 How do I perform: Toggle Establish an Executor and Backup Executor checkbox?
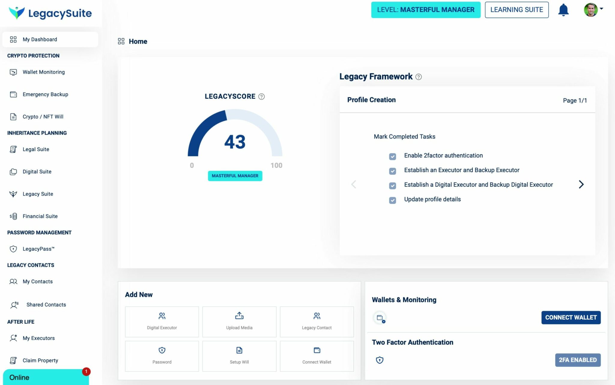[x=392, y=171]
